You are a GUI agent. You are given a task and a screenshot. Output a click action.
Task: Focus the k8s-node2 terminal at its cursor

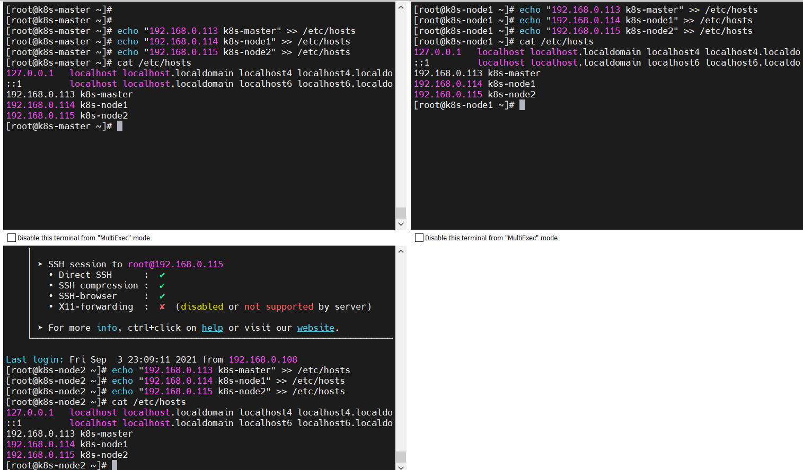(x=114, y=465)
